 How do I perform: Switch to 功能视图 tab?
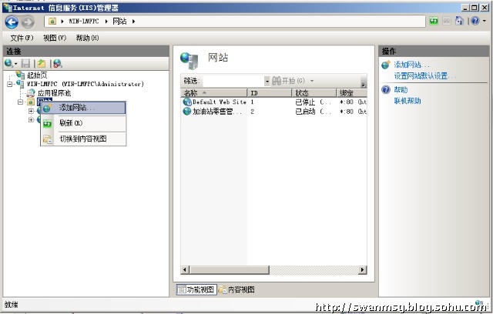click(196, 289)
